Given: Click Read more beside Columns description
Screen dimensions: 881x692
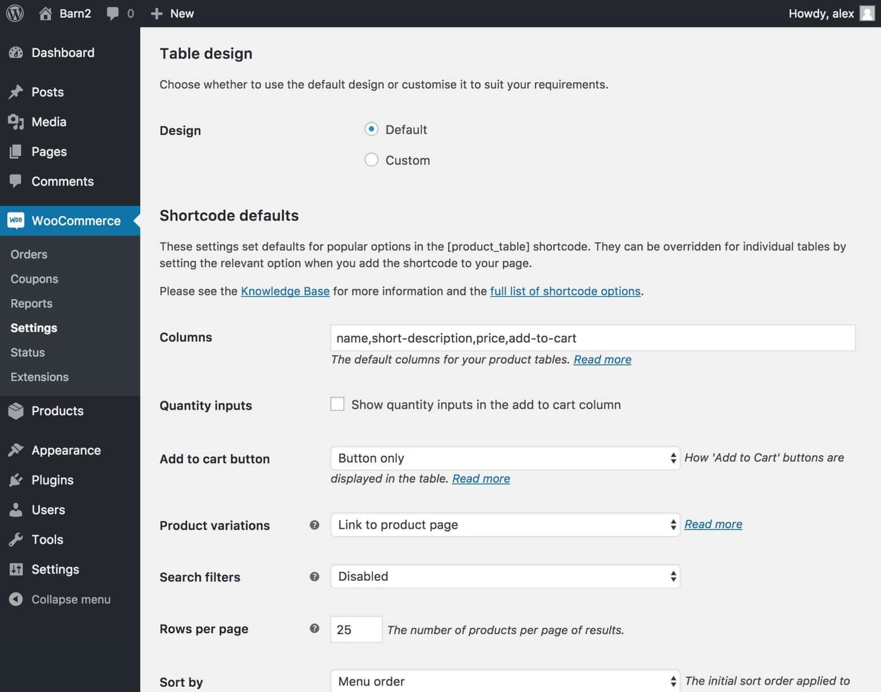Looking at the screenshot, I should pyautogui.click(x=602, y=359).
